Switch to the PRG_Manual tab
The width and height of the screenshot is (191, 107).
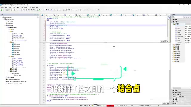pyautogui.click(x=149, y=15)
